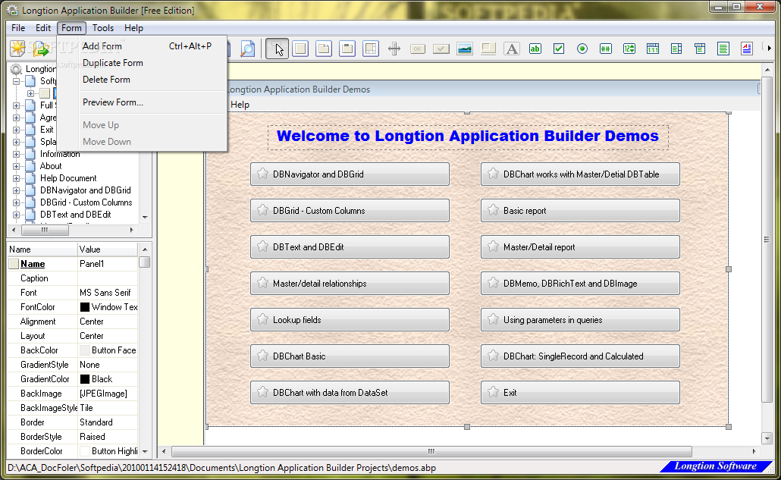
Task: Select Help Document in the tree
Action: [x=68, y=178]
